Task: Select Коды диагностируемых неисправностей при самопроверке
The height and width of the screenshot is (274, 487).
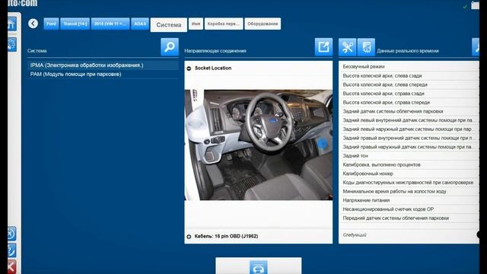Action: pyautogui.click(x=409, y=183)
